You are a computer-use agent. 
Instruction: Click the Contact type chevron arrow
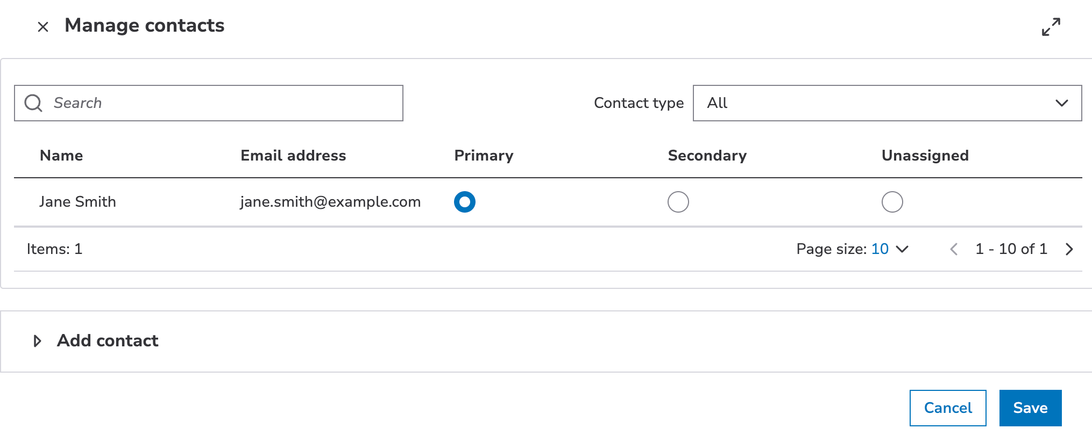[x=1061, y=103]
